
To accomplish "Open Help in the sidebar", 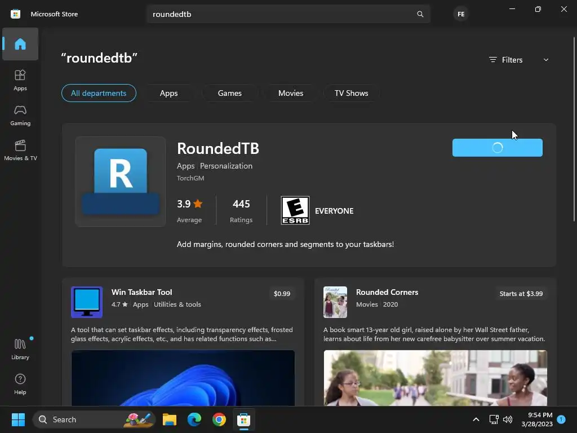I will pos(20,384).
